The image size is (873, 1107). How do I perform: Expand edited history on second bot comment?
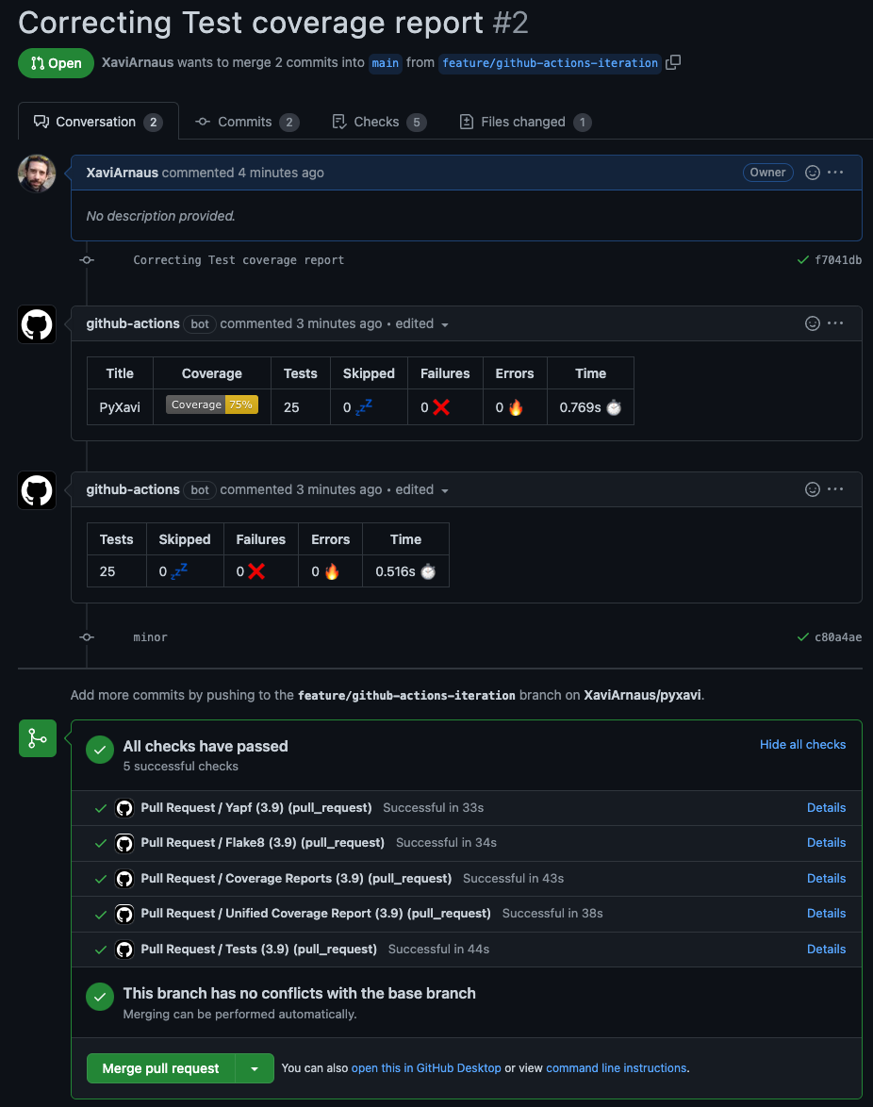pos(421,489)
